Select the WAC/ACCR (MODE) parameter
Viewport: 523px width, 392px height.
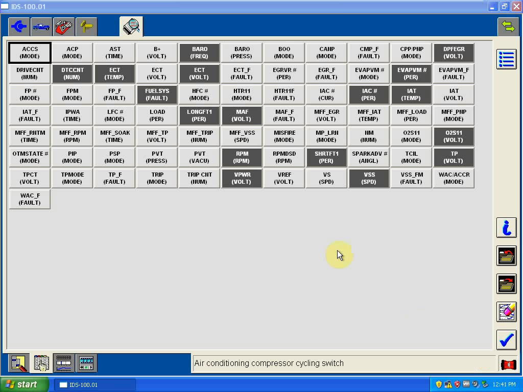tap(454, 178)
